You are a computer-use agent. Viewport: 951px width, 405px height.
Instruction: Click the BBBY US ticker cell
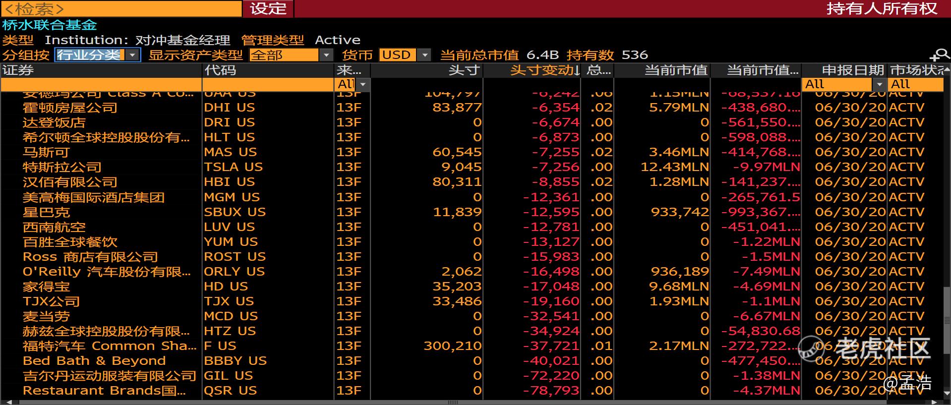[x=236, y=361]
